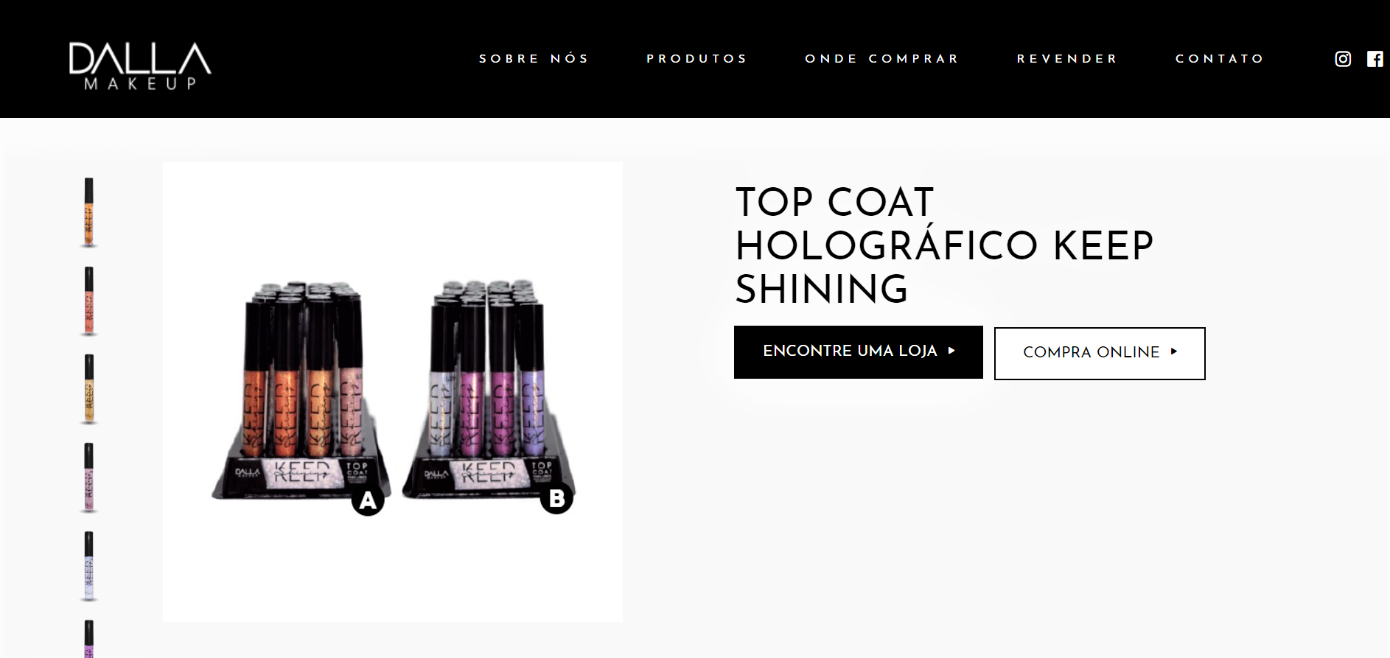Navigate to the Contato page
The image size is (1390, 658).
(1220, 59)
